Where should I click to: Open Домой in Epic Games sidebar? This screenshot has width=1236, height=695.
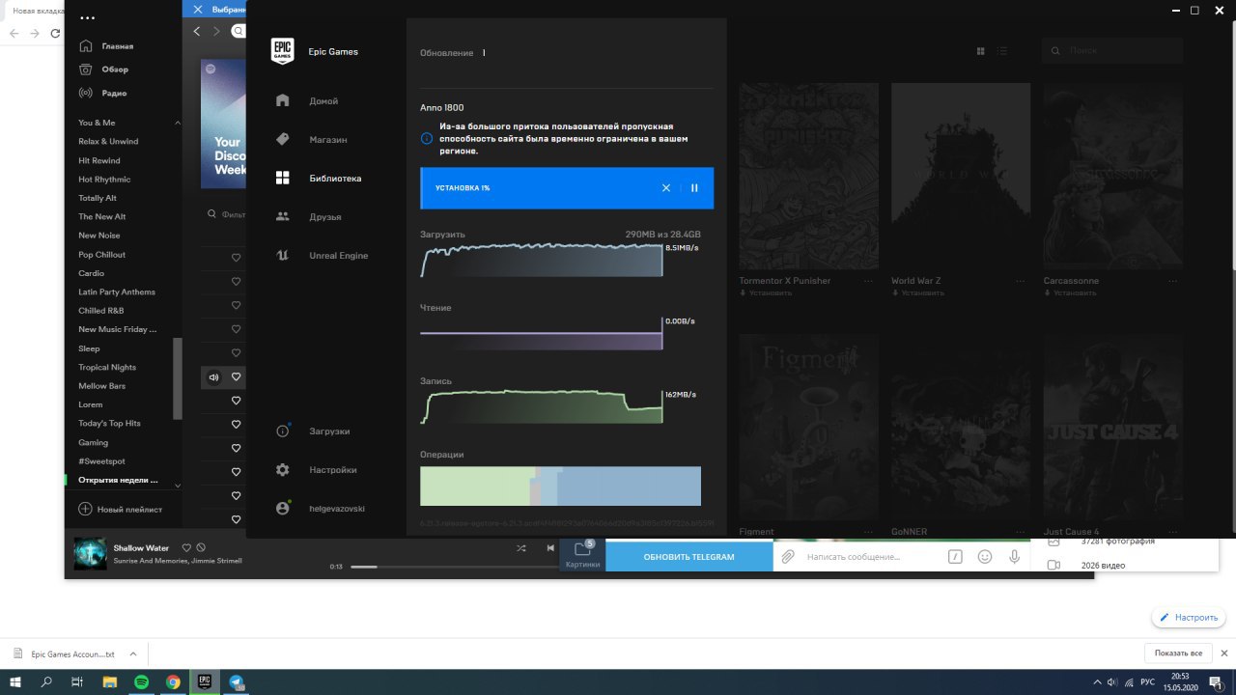point(323,101)
